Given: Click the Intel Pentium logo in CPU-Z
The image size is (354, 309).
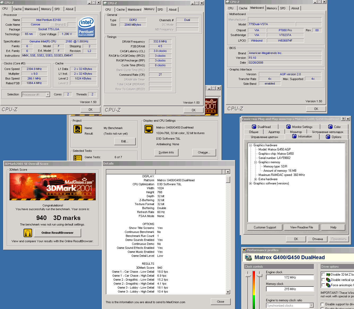Looking at the screenshot, I should pos(86,27).
